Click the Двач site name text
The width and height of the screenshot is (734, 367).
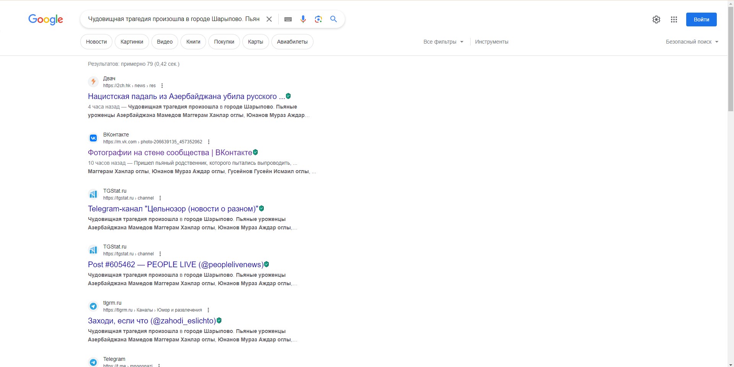(109, 78)
